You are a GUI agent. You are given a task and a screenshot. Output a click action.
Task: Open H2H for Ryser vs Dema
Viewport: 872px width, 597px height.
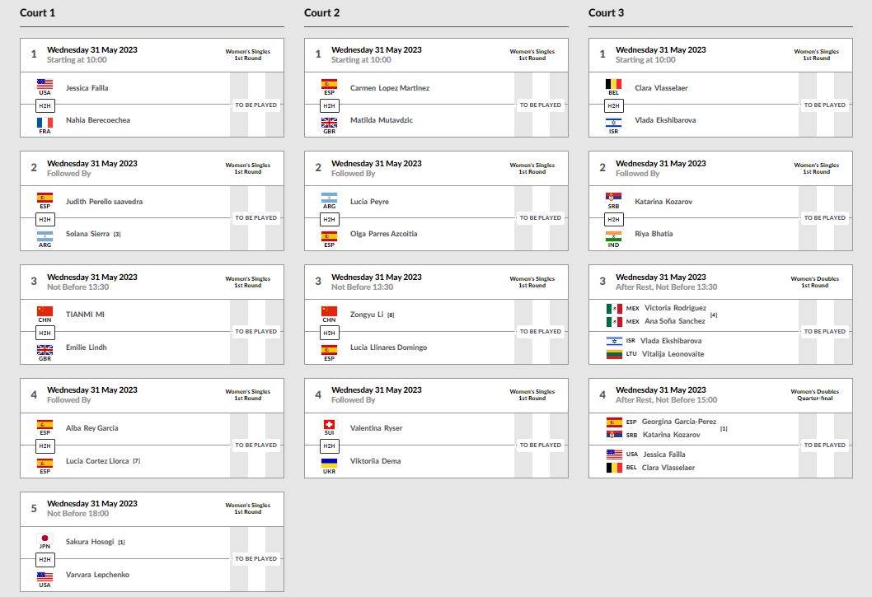point(330,445)
